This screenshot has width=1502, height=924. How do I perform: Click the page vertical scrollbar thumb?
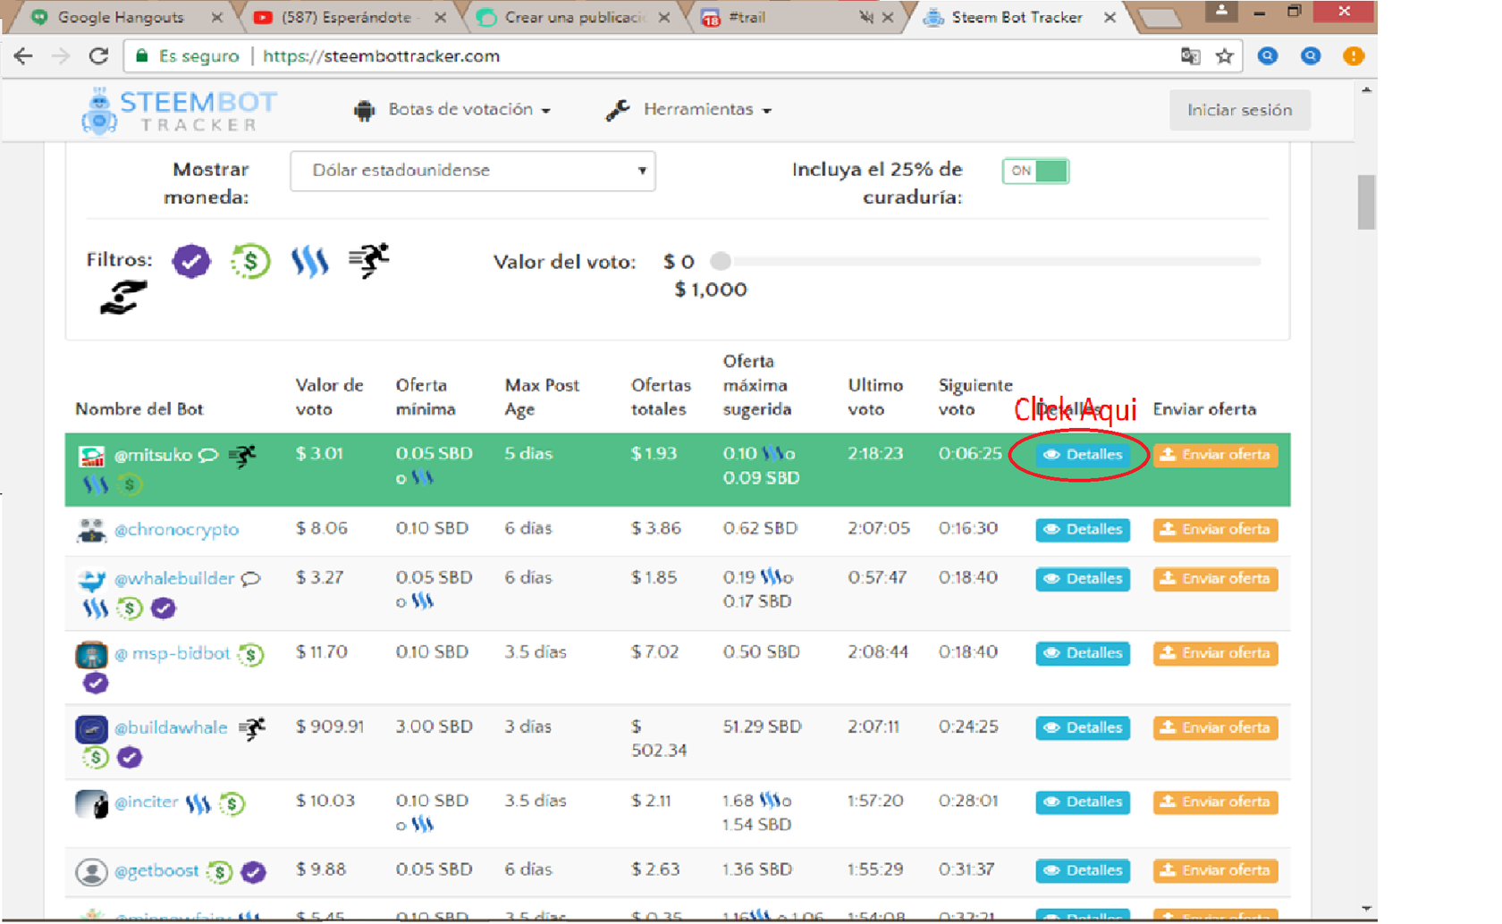point(1366,203)
